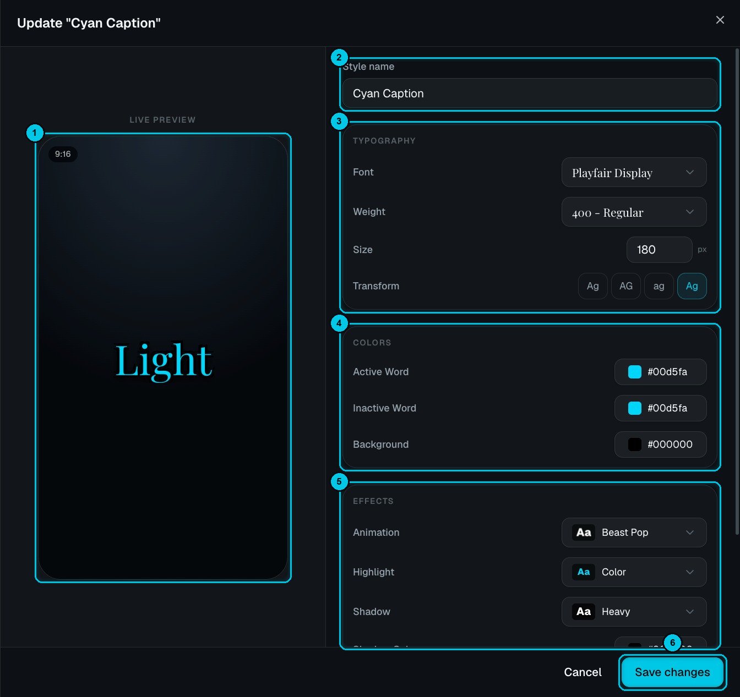This screenshot has height=697, width=740.
Task: Click the cyan Aa icon beside Color
Action: tap(584, 572)
